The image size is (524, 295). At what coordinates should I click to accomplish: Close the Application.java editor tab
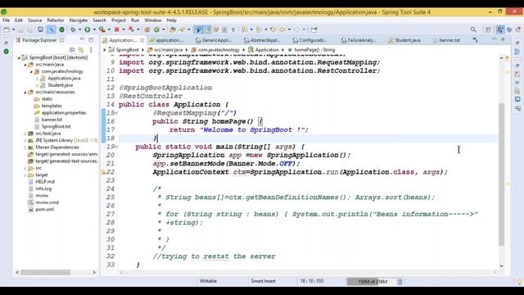142,40
